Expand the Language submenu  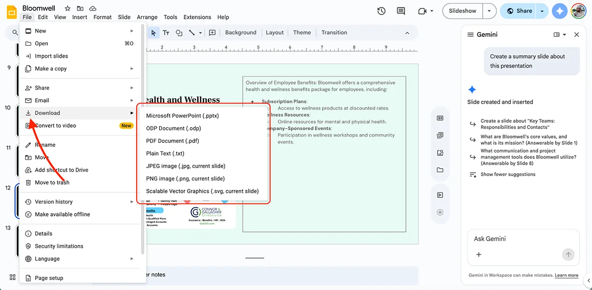pos(132,258)
